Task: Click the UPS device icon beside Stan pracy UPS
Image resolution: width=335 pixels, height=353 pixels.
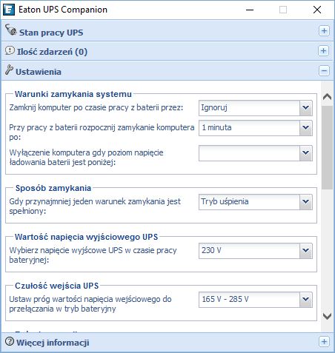Action: (11, 30)
